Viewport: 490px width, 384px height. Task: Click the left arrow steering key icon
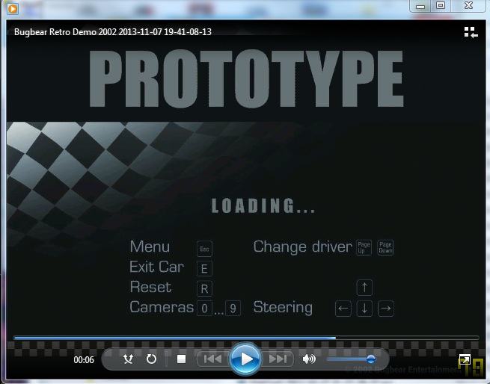coord(343,309)
